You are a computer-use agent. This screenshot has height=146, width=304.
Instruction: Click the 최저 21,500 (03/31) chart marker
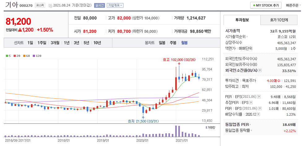(143, 121)
